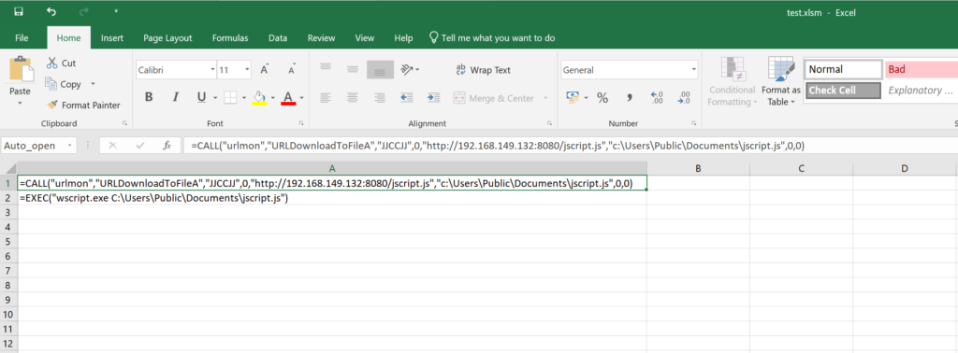Click Wrap Text
Screen dimensions: 958x353
pyautogui.click(x=484, y=70)
